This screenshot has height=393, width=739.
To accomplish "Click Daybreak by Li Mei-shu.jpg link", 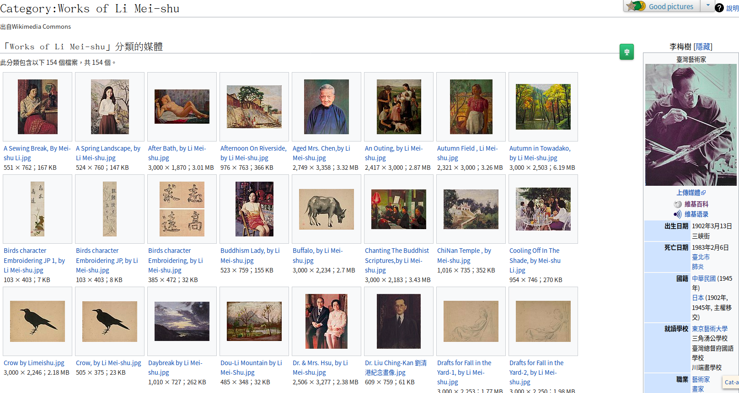I will pyautogui.click(x=175, y=367).
